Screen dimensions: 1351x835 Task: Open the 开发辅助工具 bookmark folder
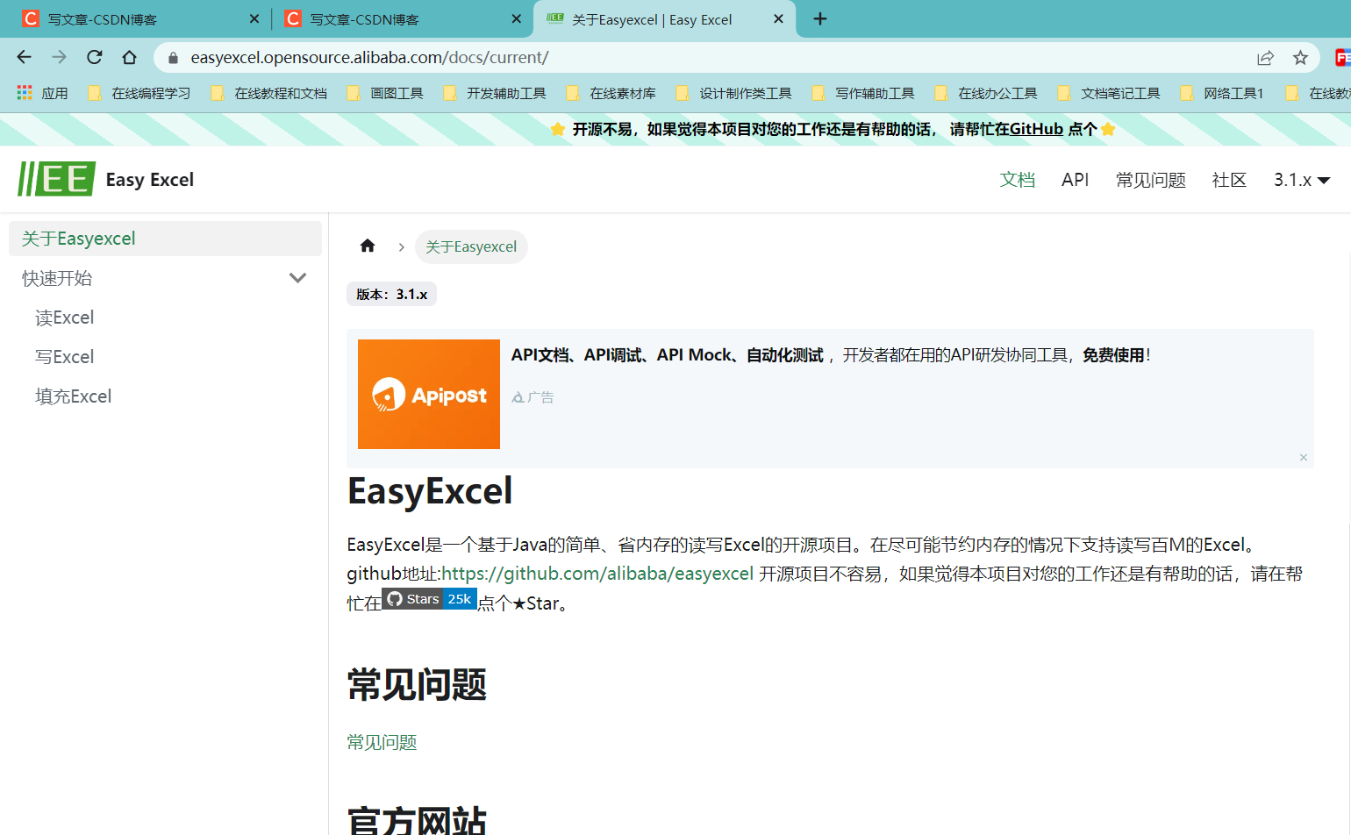pyautogui.click(x=496, y=93)
